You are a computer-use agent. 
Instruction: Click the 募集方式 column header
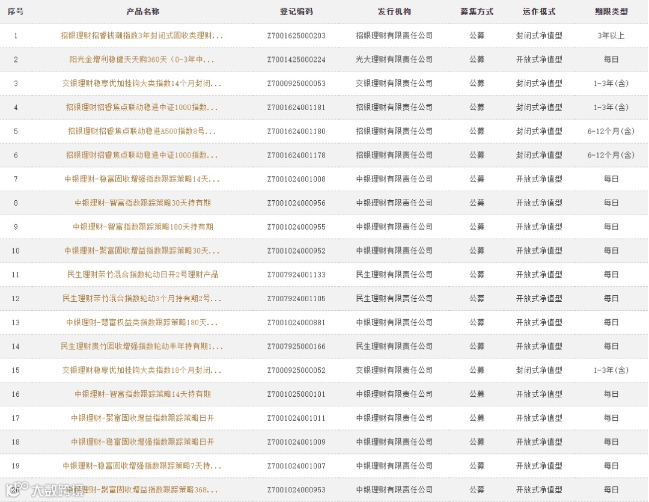(x=477, y=11)
